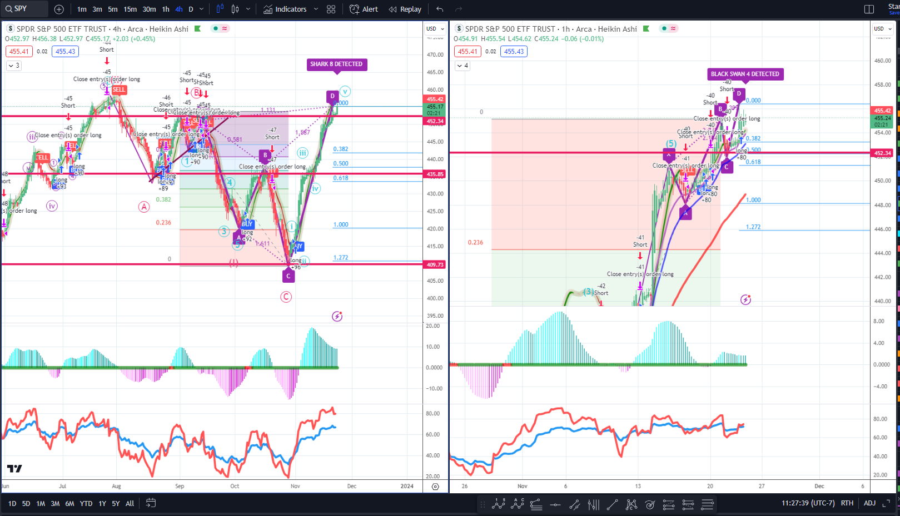Screen dimensions: 900x516
Task: Expand indicator legend showing 3 on the left chart
Action: (13, 66)
